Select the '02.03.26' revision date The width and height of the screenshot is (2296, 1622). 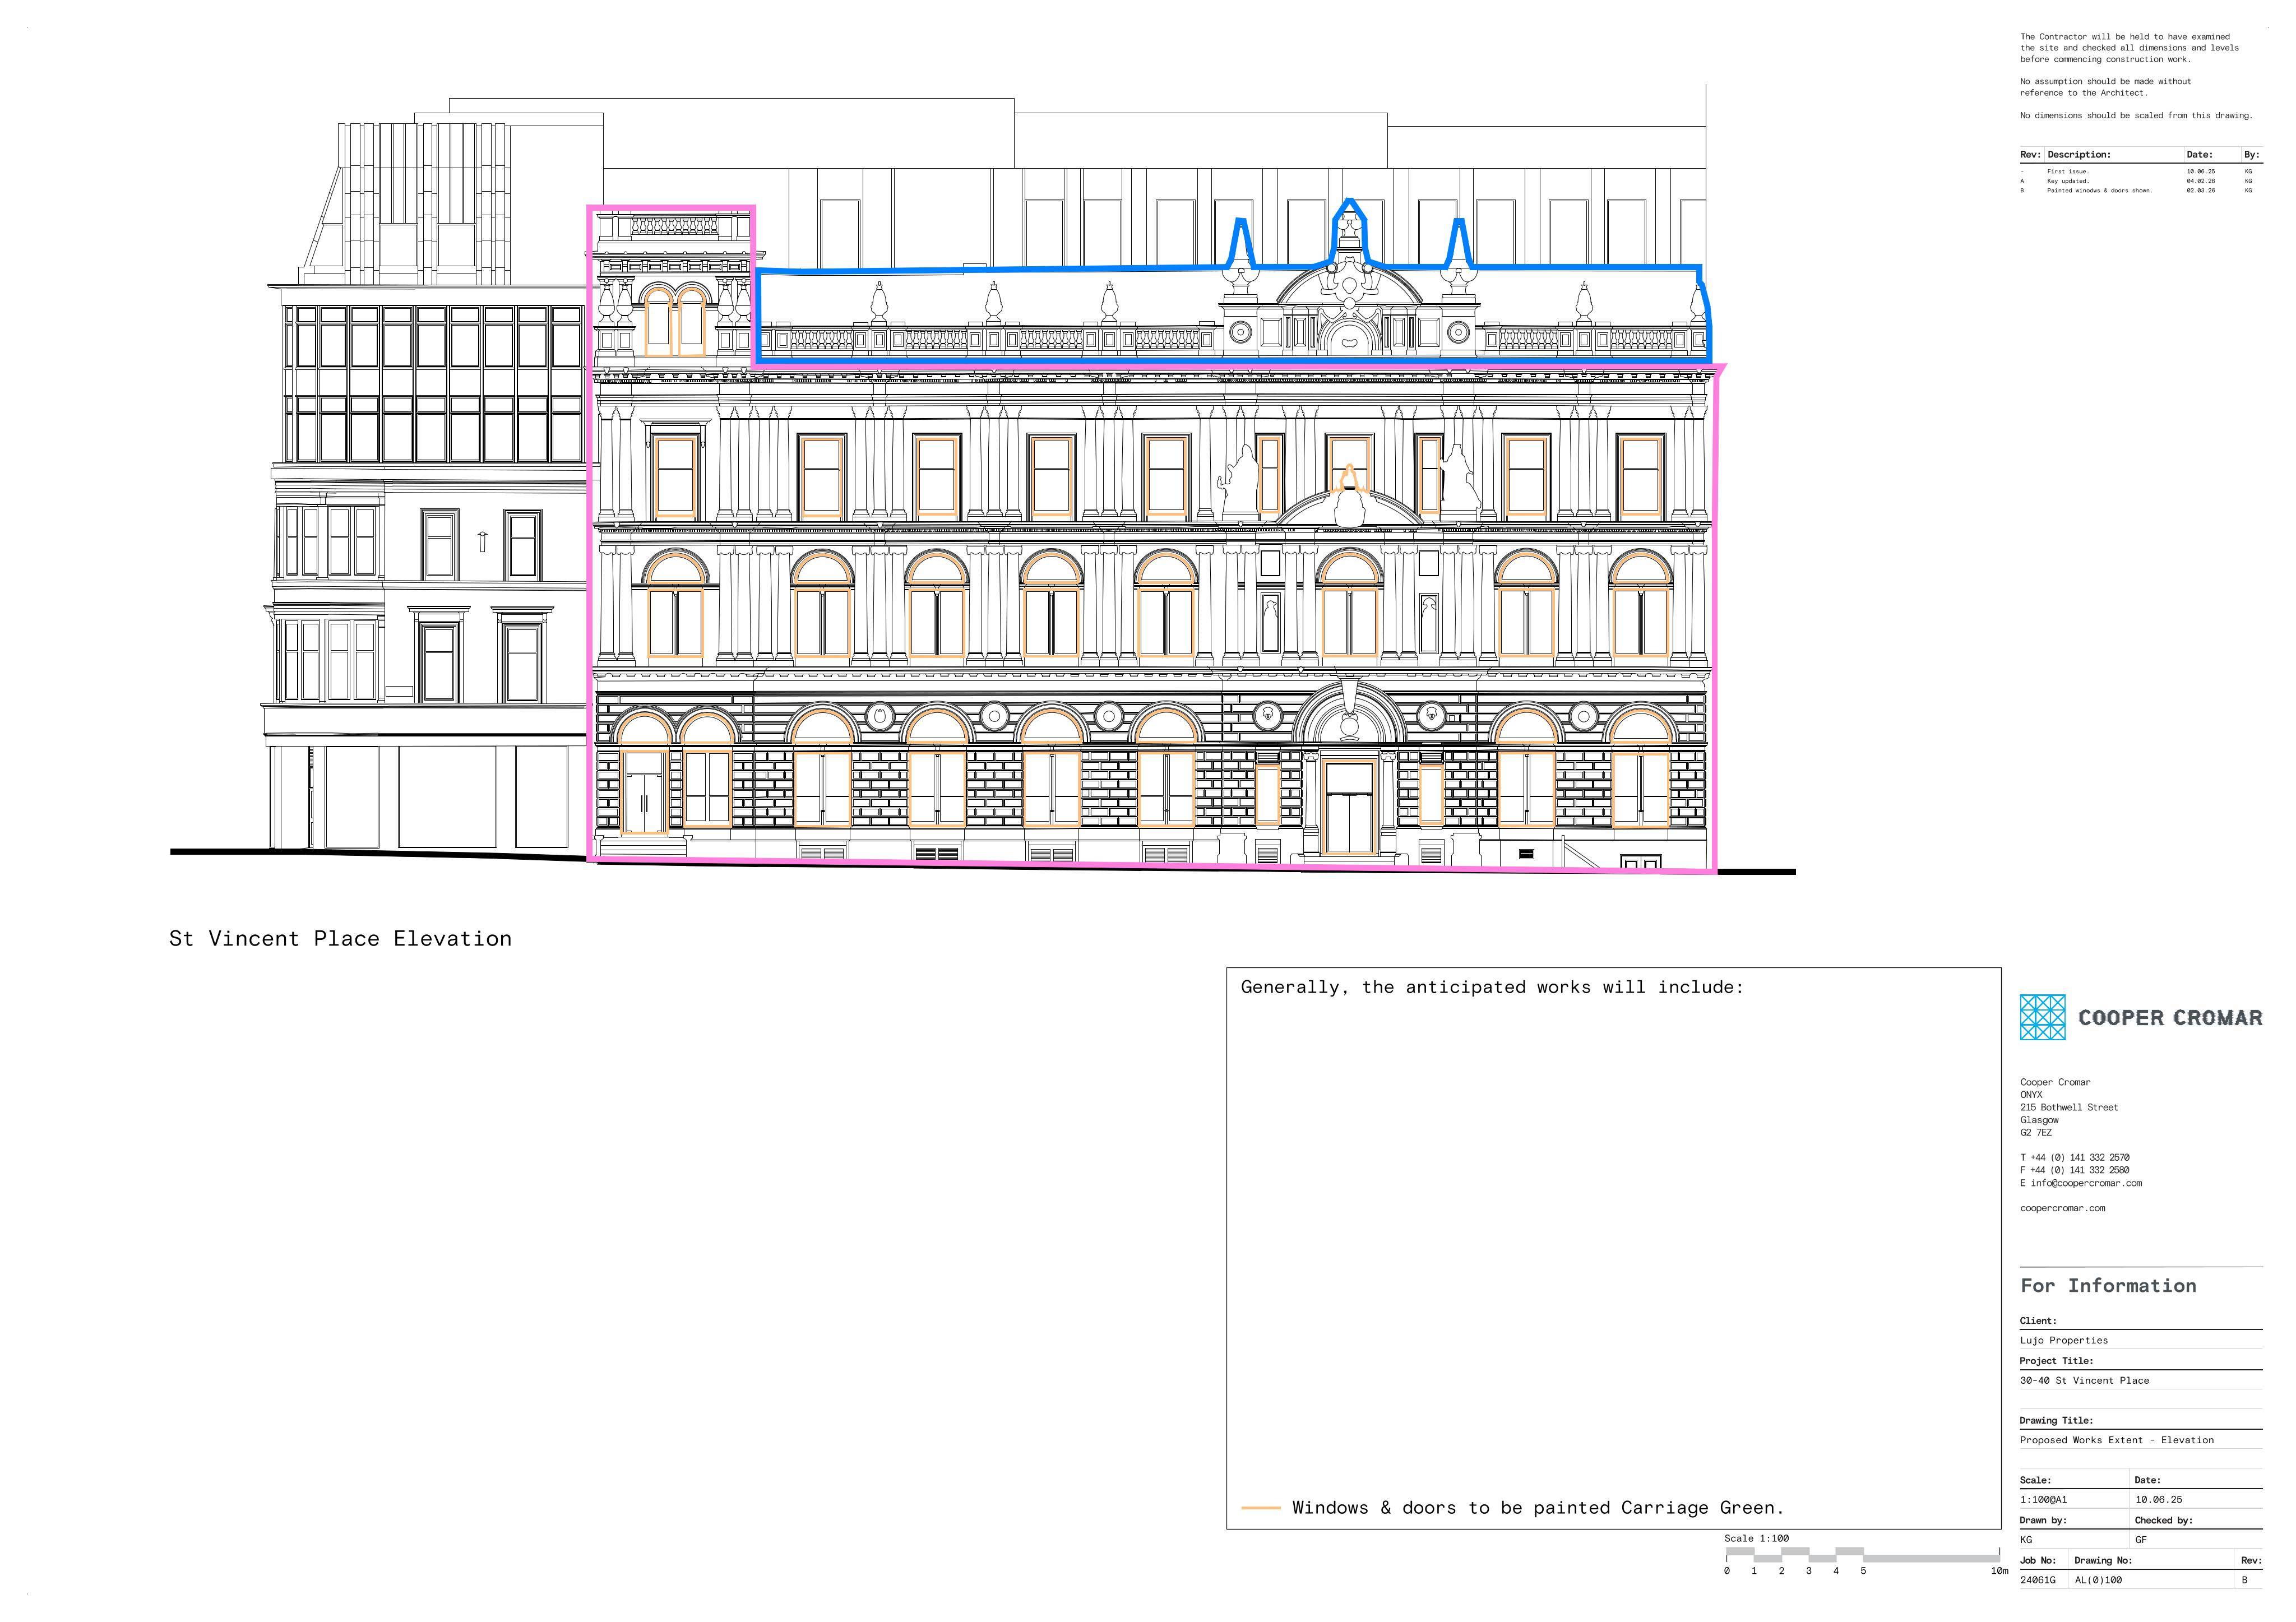[x=2200, y=190]
